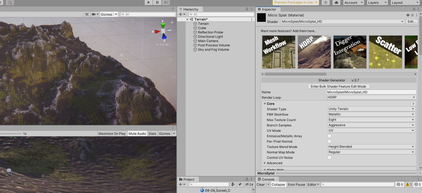Click Enter Bulk Shader Feature Edit Mode

(339, 86)
